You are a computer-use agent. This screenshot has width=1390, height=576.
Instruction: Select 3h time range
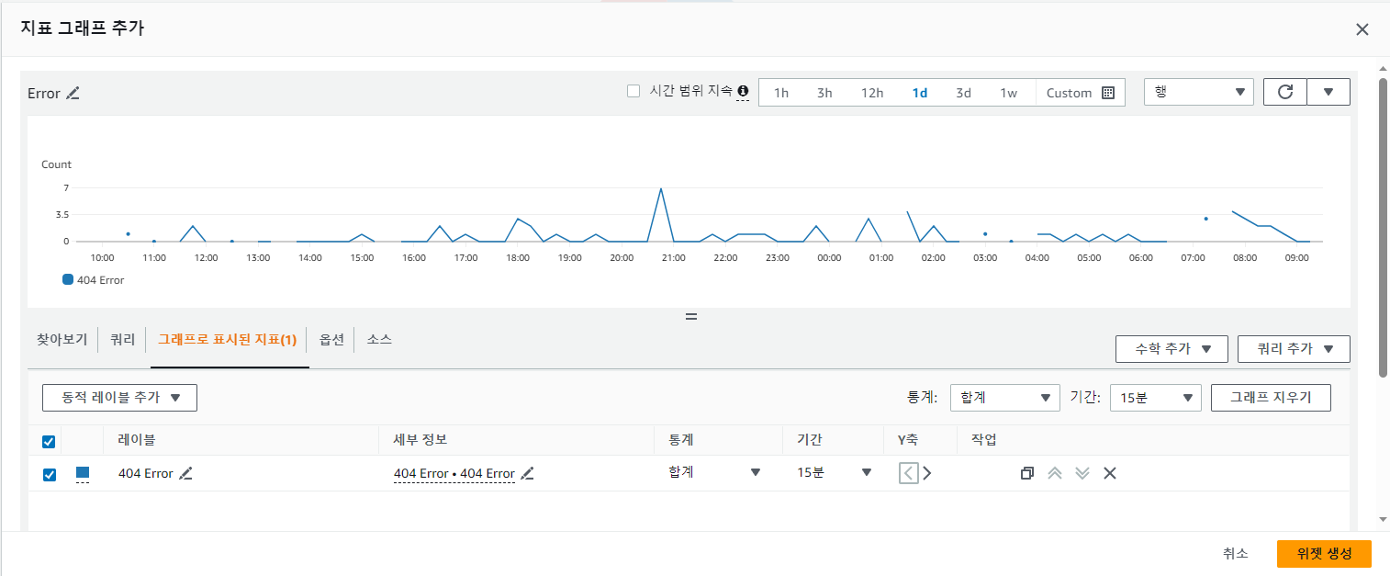[x=824, y=93]
